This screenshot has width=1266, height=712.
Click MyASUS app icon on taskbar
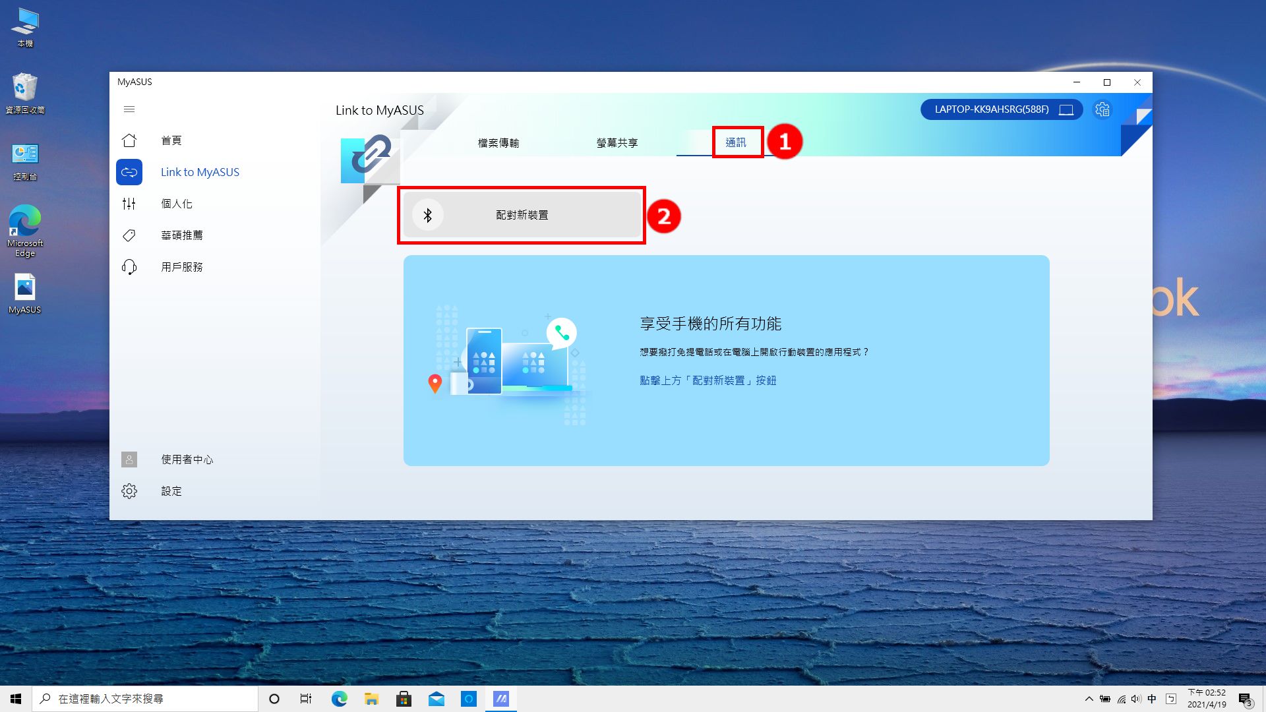501,699
